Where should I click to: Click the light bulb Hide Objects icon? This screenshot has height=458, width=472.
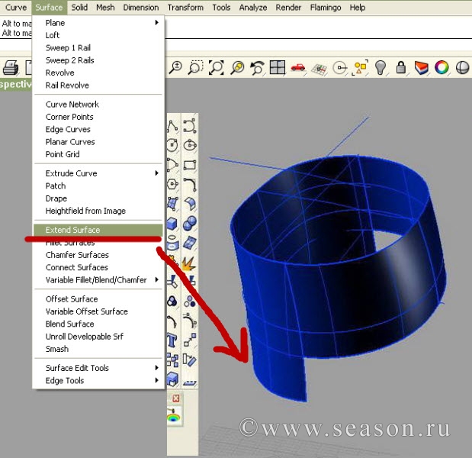[x=380, y=68]
